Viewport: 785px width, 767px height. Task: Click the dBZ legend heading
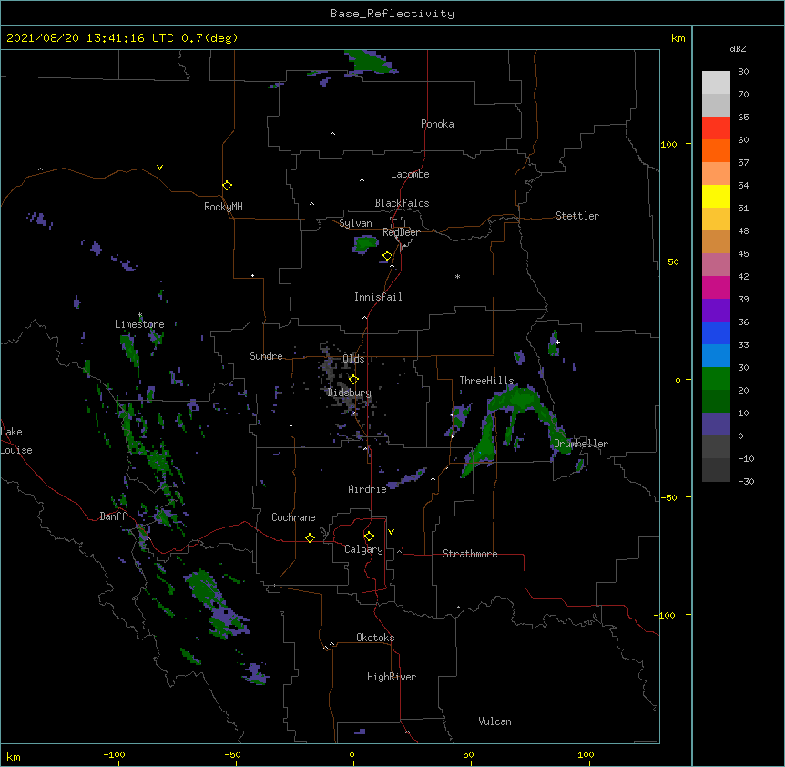tap(738, 48)
